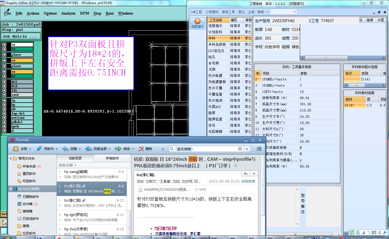Switch to 所有邮件 tab in Foxmail
Screen dimensions: 389x239
112,158
